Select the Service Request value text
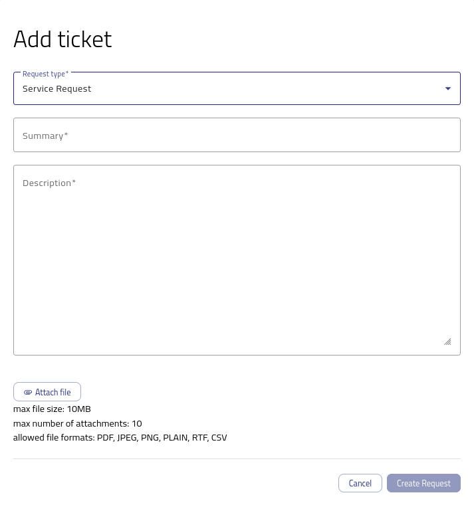474x505 pixels. [x=57, y=88]
